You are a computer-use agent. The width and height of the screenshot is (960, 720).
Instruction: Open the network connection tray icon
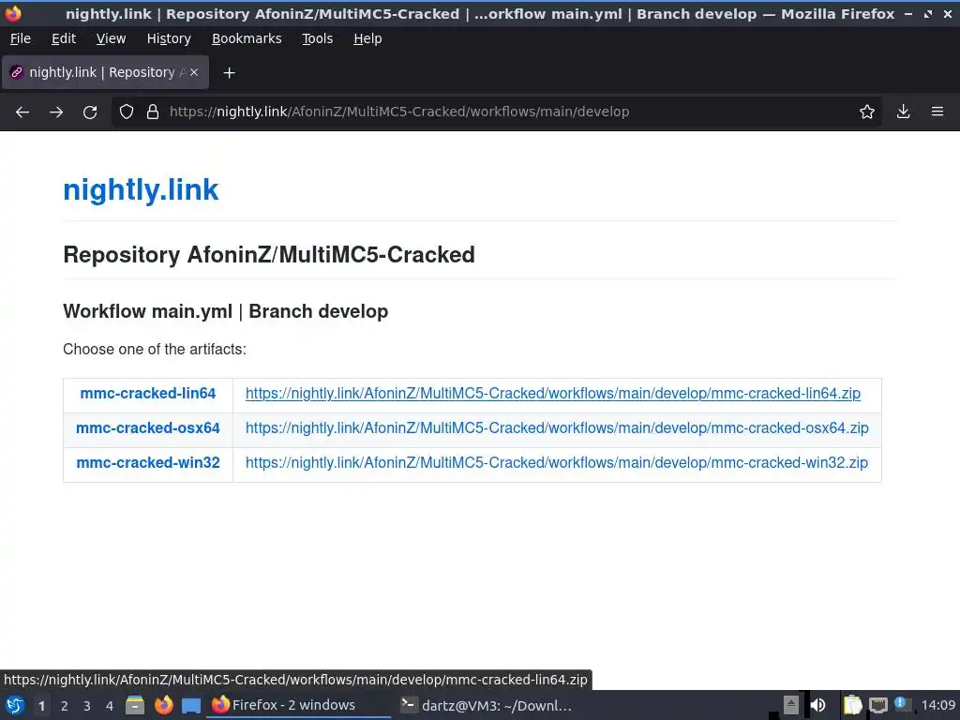point(877,705)
